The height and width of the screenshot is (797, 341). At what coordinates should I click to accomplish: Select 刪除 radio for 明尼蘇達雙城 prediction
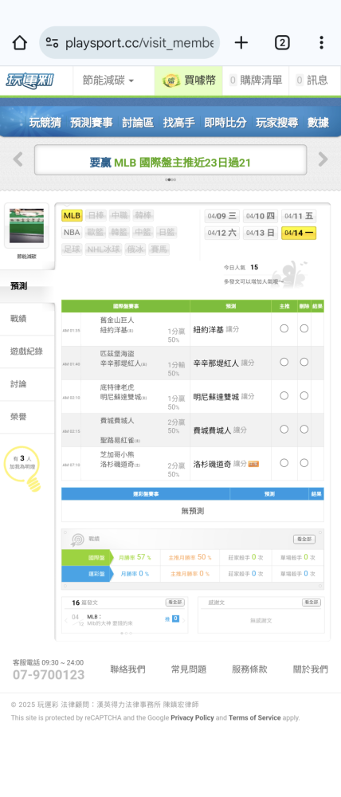[304, 395]
